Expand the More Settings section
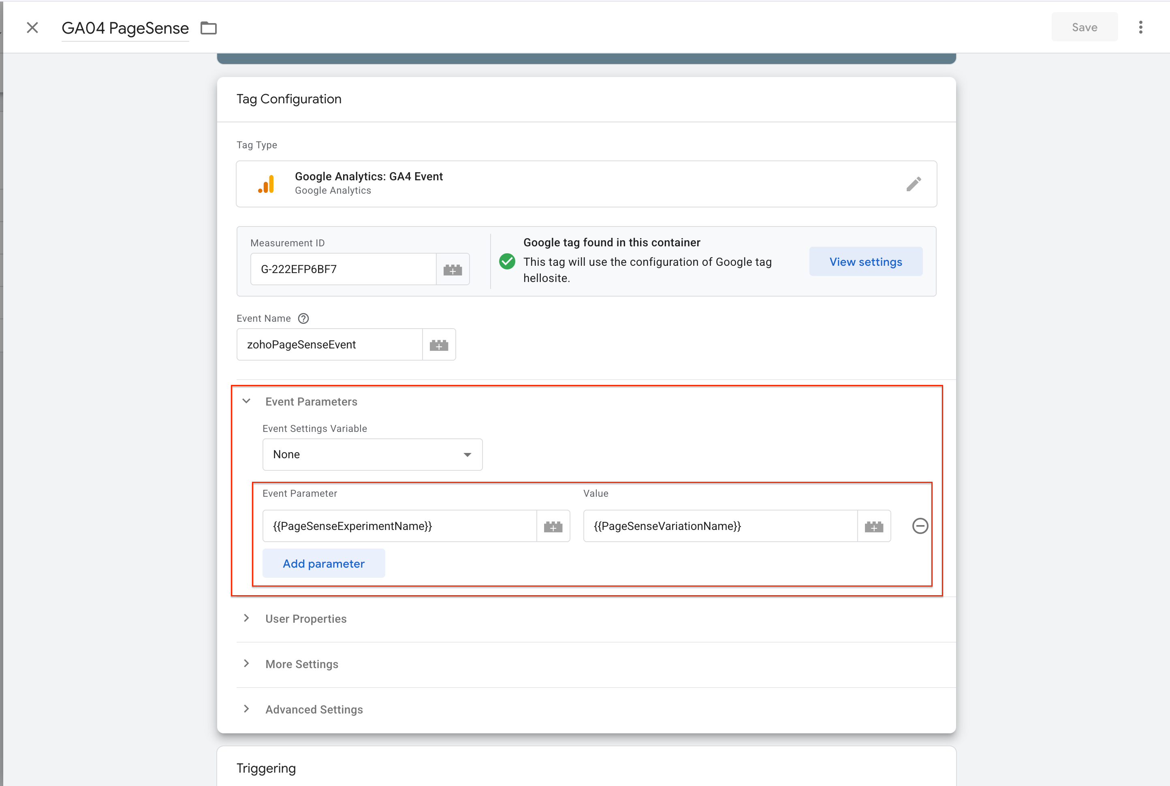 pyautogui.click(x=246, y=664)
